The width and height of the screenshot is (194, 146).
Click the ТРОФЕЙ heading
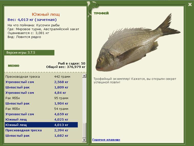[101, 13]
